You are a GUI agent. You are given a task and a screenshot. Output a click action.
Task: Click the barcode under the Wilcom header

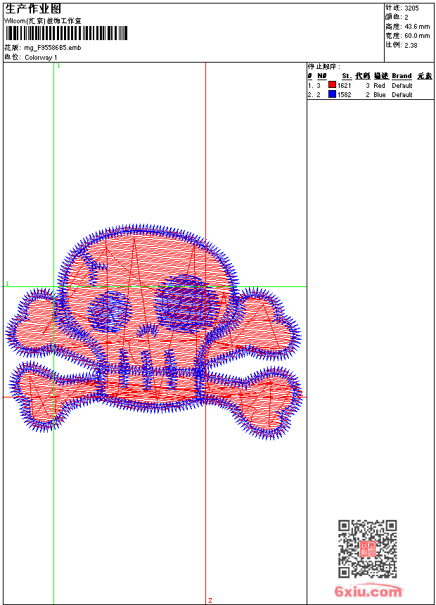click(x=67, y=33)
